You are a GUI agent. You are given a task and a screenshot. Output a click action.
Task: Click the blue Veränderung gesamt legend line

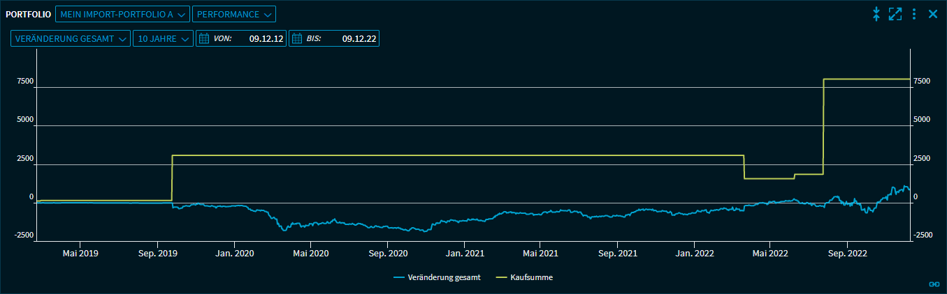click(399, 277)
